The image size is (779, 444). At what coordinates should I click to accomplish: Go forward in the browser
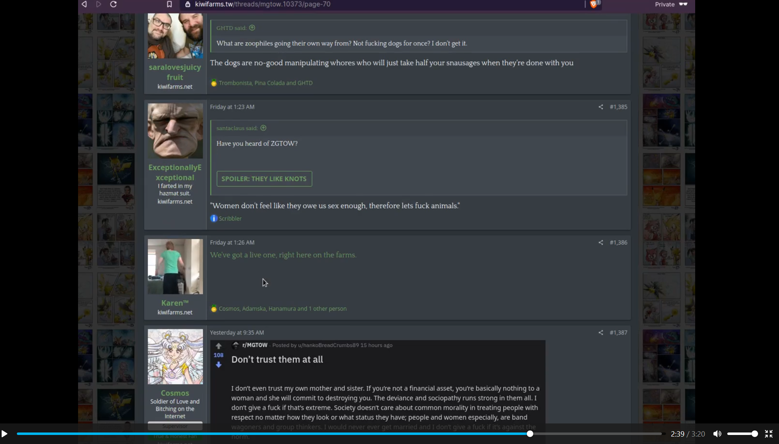tap(99, 4)
